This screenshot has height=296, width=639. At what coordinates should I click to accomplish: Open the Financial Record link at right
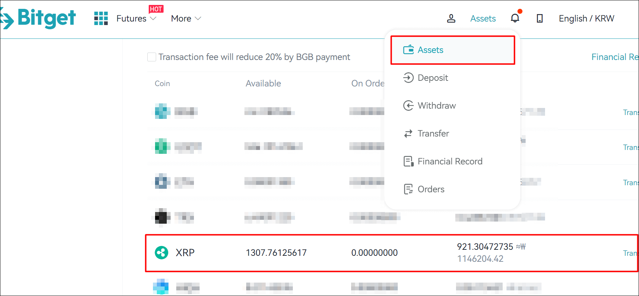click(x=615, y=57)
